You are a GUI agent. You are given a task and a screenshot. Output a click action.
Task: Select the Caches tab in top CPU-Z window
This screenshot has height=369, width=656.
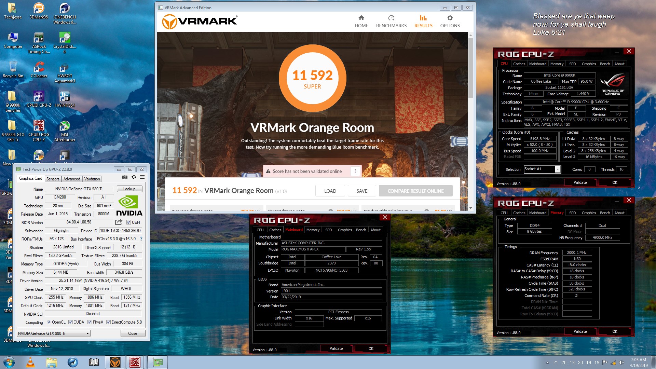[x=519, y=64]
